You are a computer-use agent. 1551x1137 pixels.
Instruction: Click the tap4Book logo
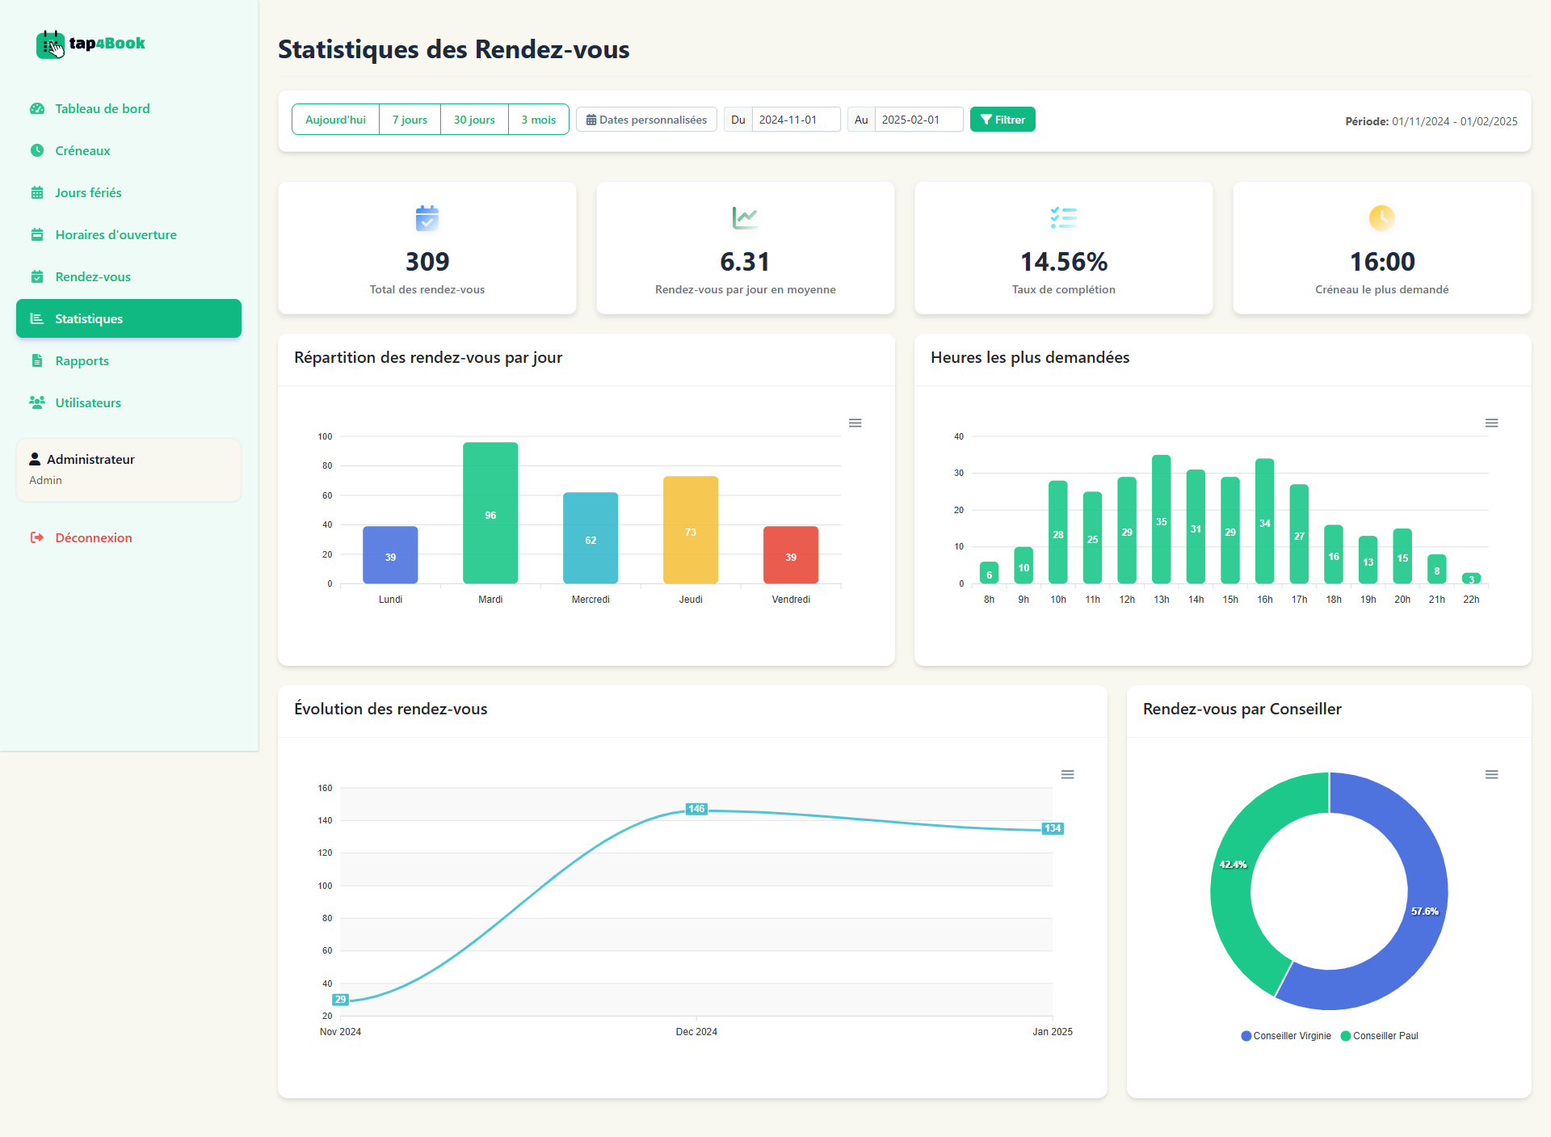(90, 44)
